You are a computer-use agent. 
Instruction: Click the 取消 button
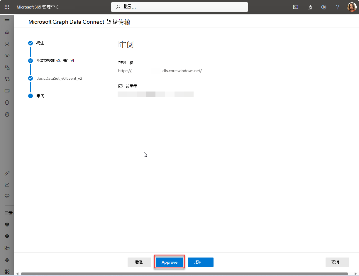[337, 262]
